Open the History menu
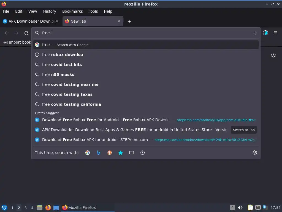This screenshot has height=212, width=282. pyautogui.click(x=50, y=11)
